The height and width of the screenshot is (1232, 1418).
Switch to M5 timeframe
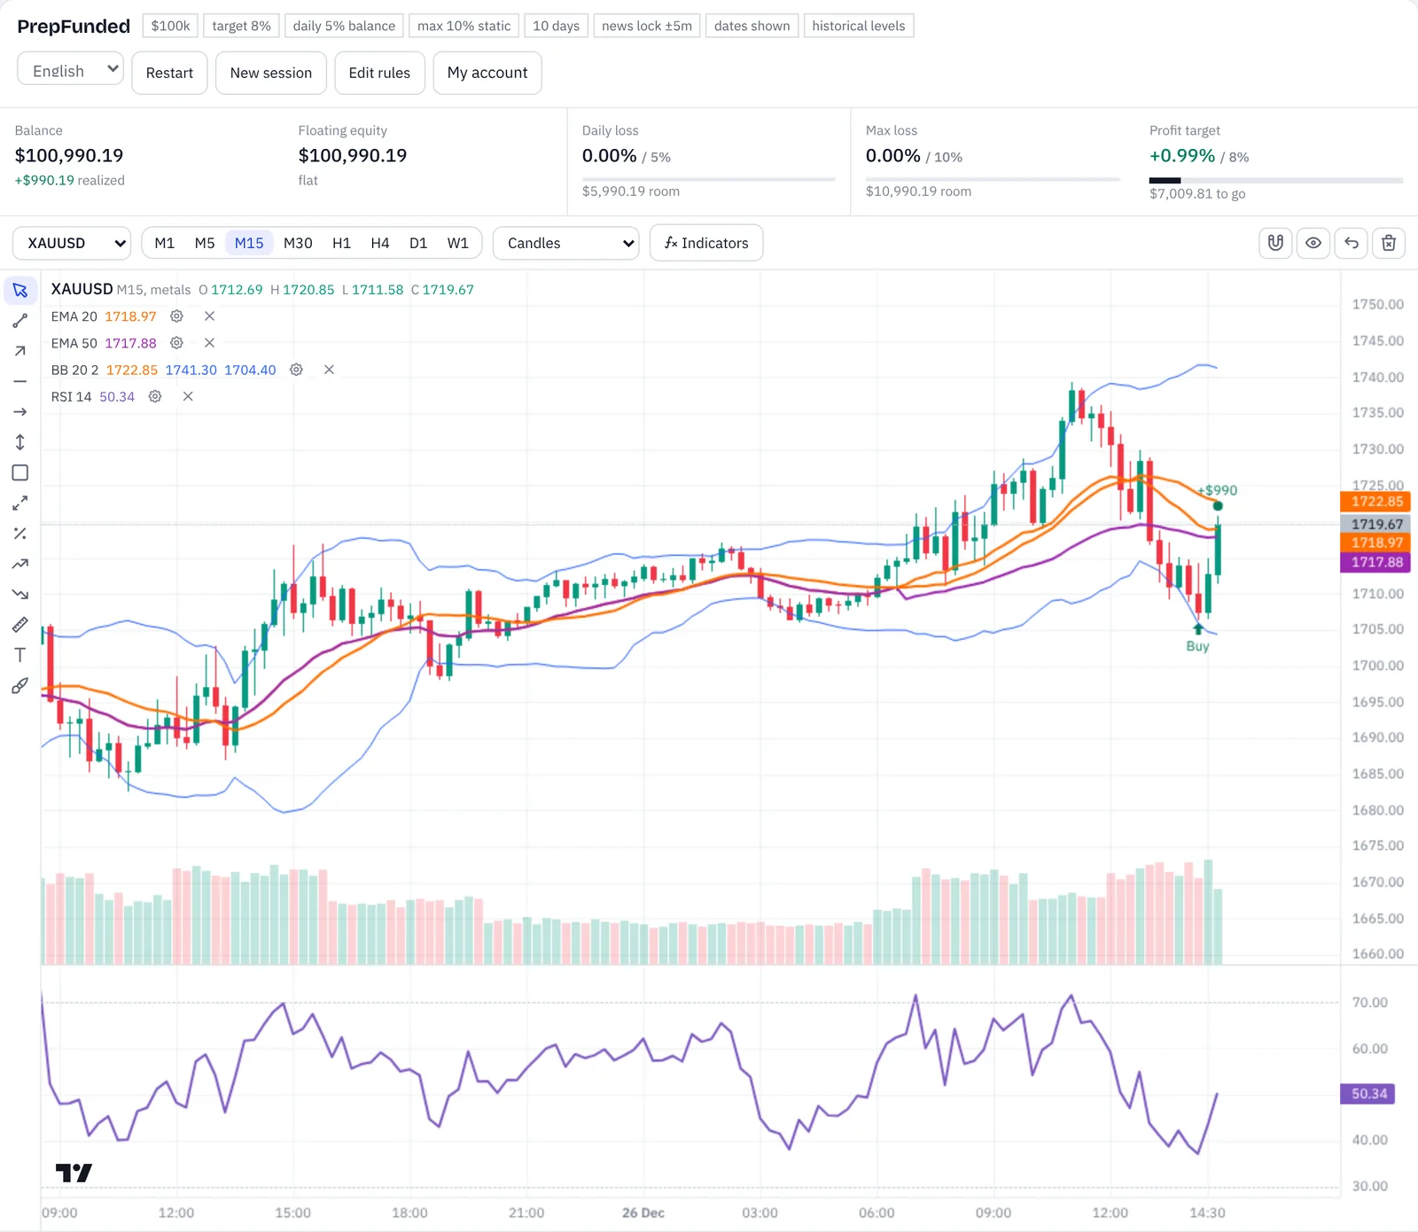(x=205, y=243)
